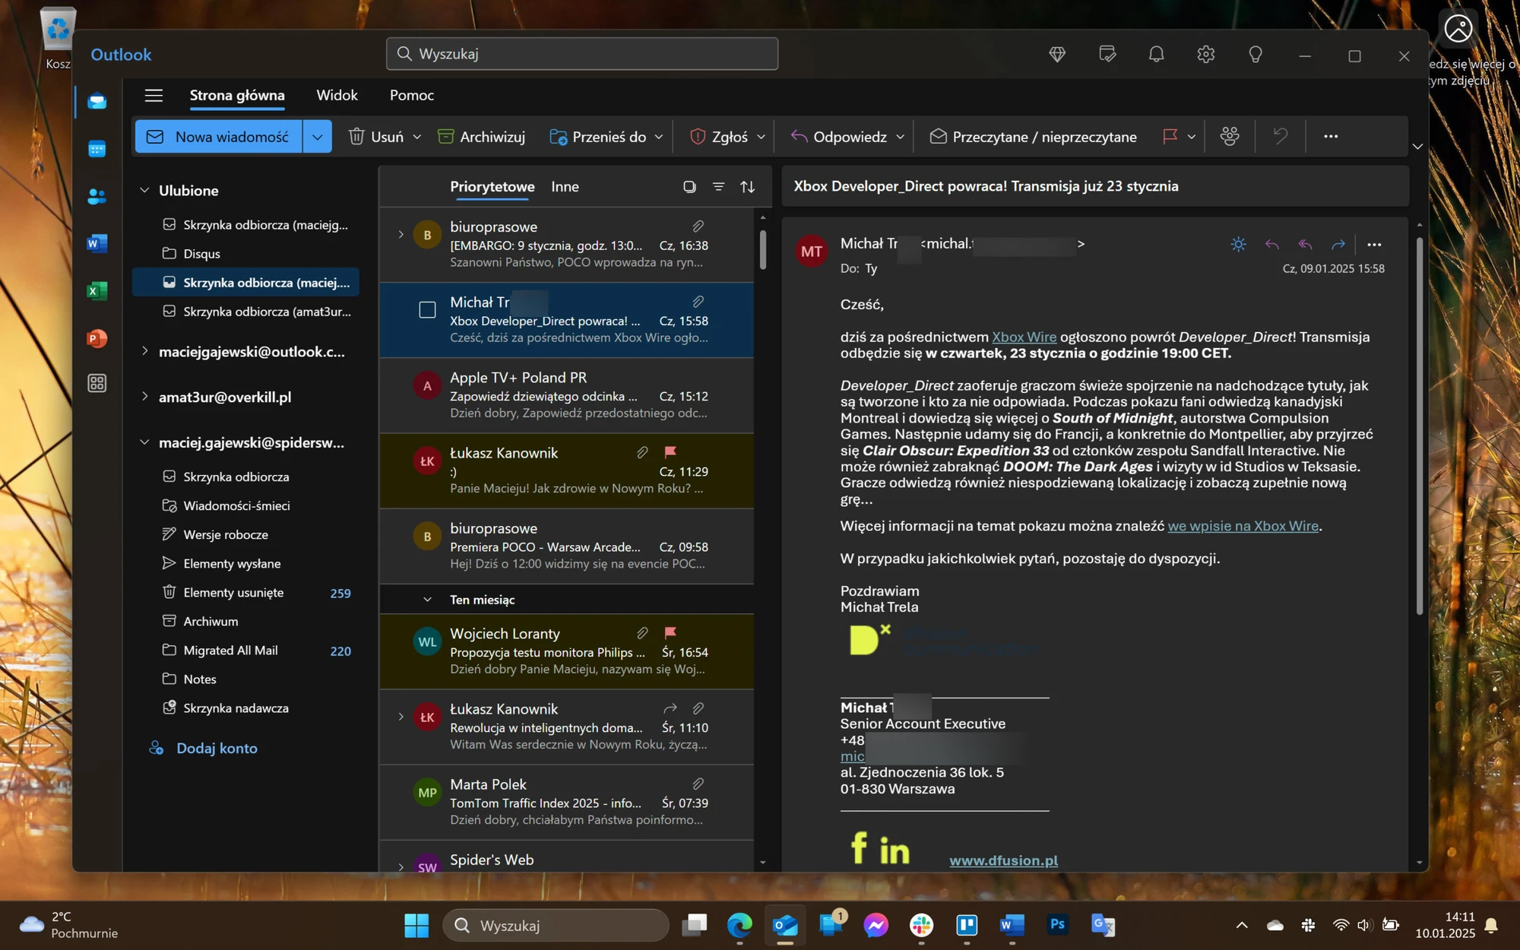The height and width of the screenshot is (950, 1520).
Task: Open the Windows Start menu
Action: pos(416,925)
